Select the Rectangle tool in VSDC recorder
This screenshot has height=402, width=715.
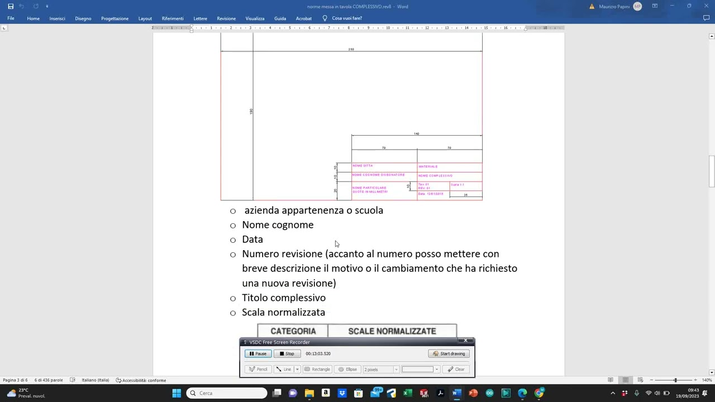317,369
